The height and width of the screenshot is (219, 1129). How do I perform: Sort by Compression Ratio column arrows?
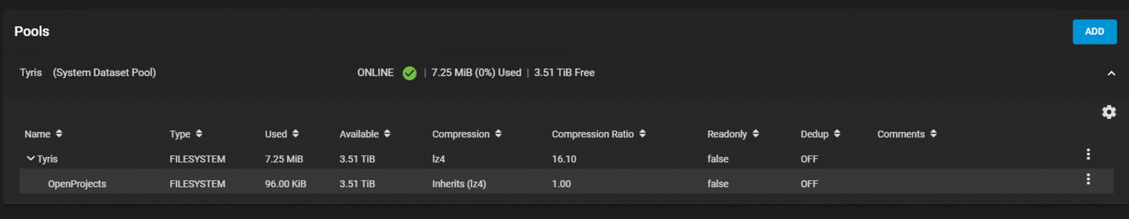(642, 134)
